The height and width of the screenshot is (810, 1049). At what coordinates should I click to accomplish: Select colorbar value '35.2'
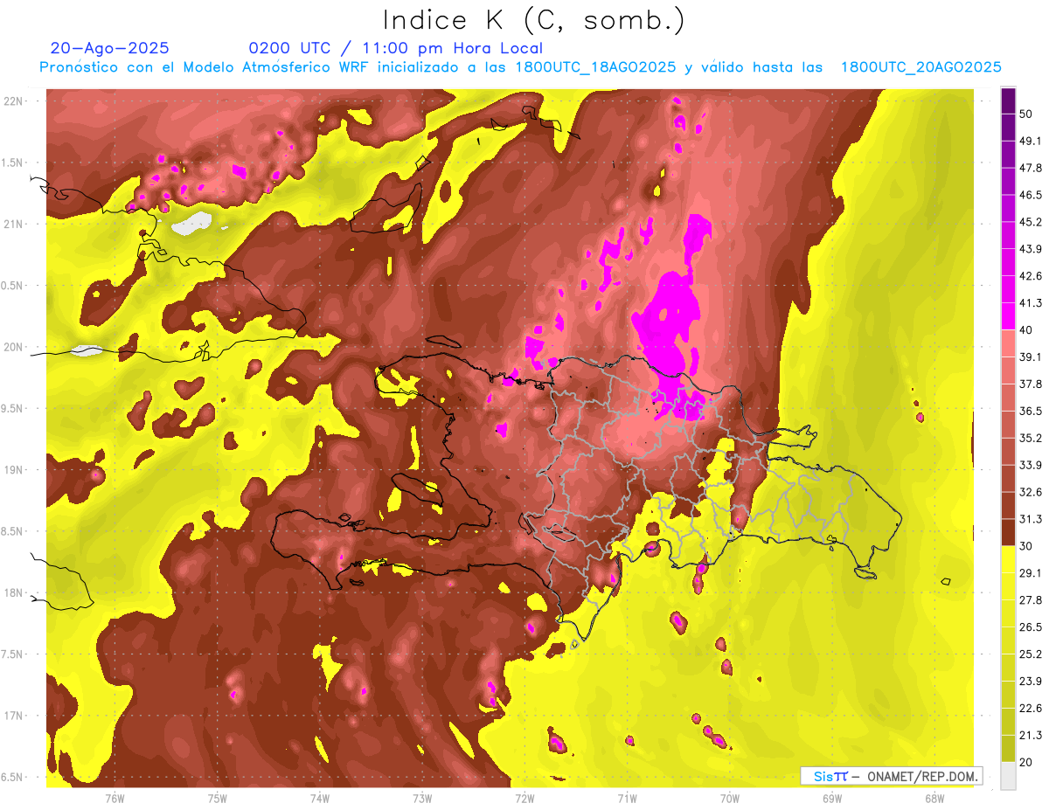[x=1031, y=438]
